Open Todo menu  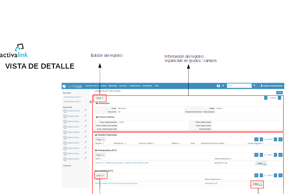pos(156,86)
